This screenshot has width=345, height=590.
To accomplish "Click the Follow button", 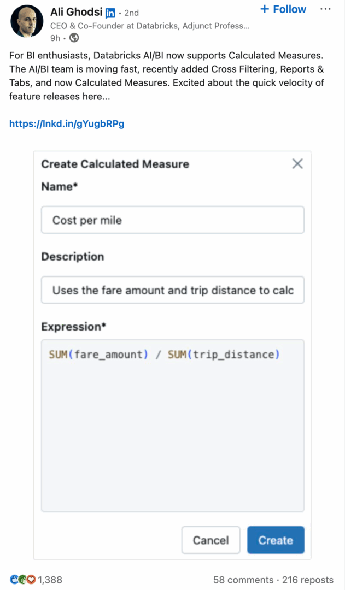I will coord(283,9).
